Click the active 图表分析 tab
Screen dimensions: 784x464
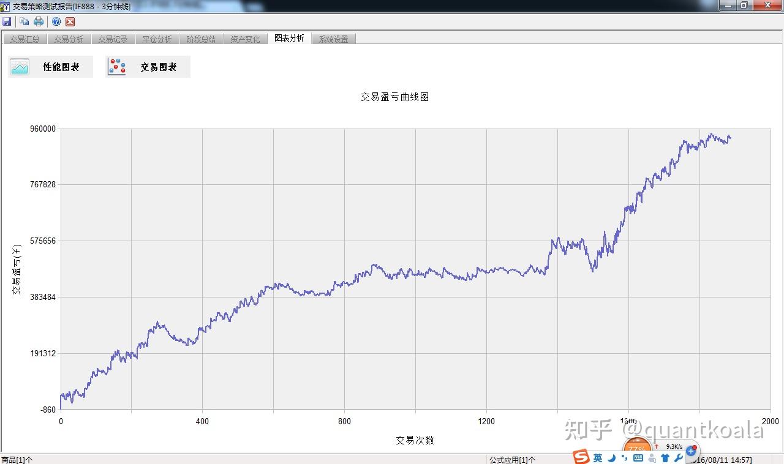[x=289, y=38]
